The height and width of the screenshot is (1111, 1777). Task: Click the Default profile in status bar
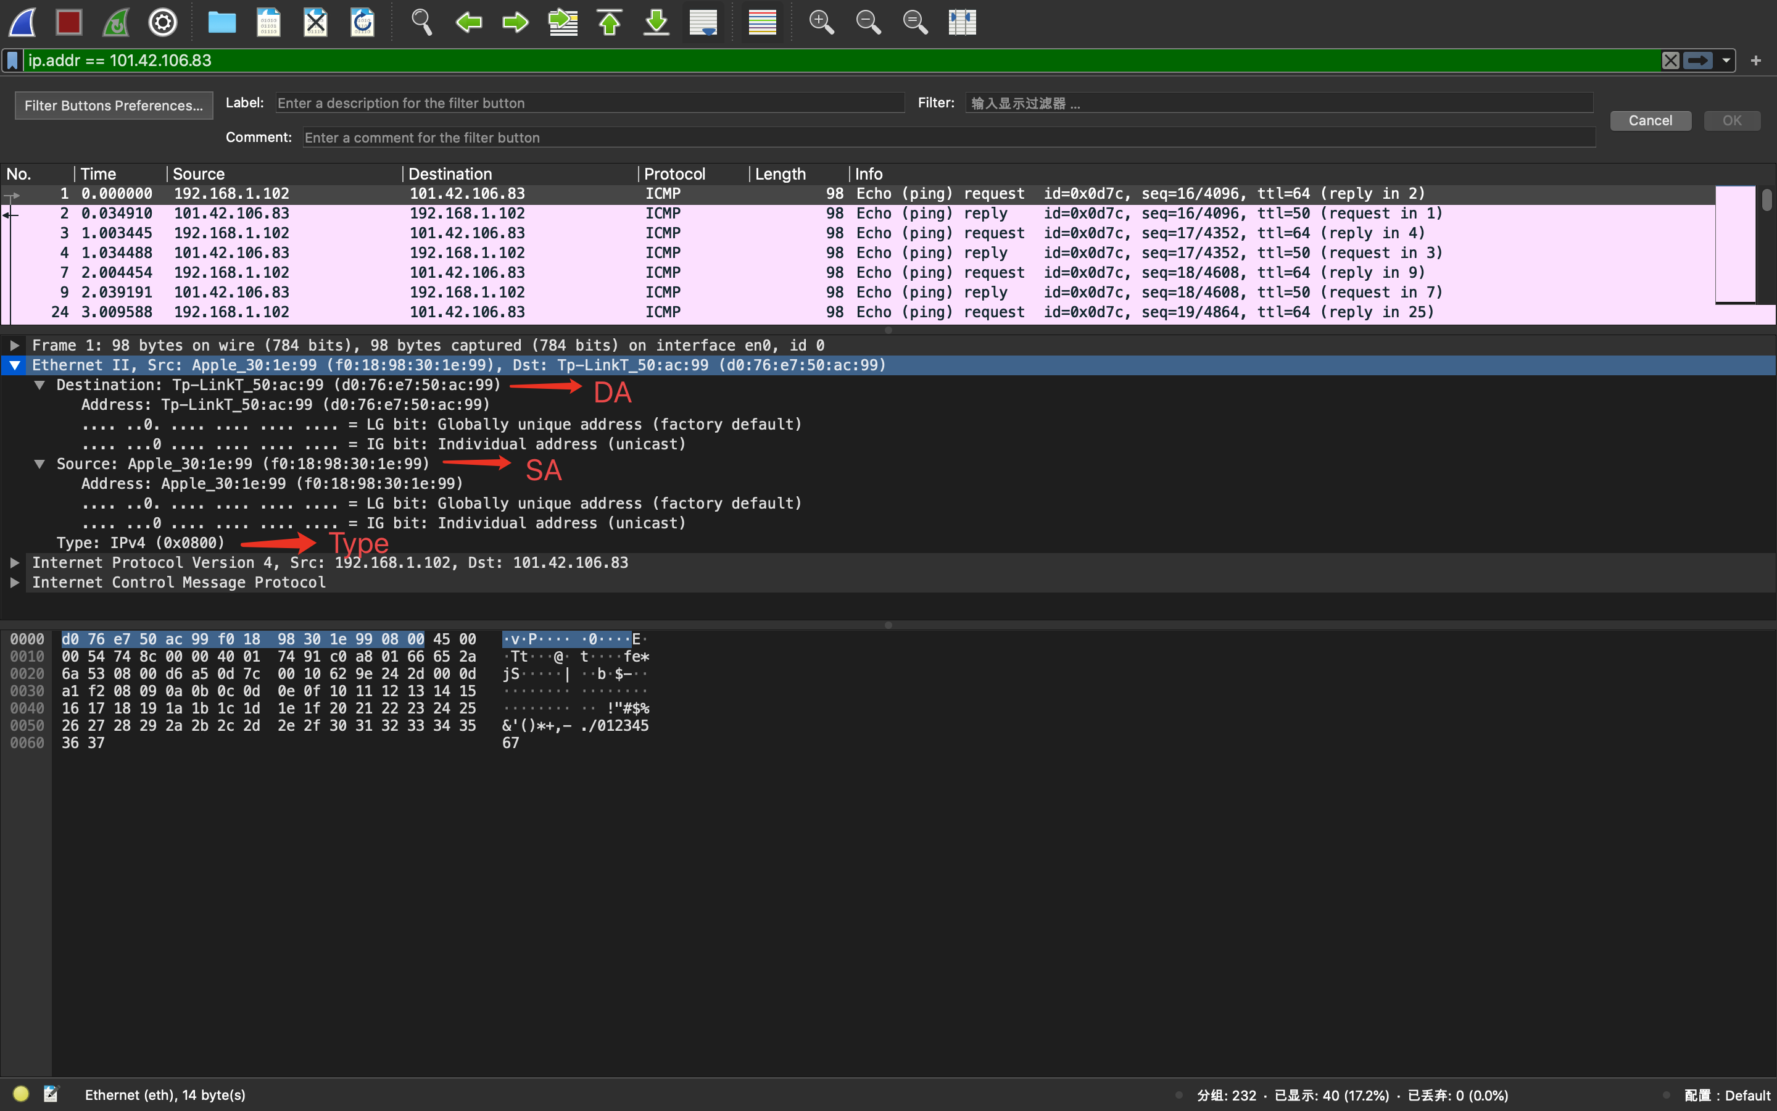coord(1727,1096)
